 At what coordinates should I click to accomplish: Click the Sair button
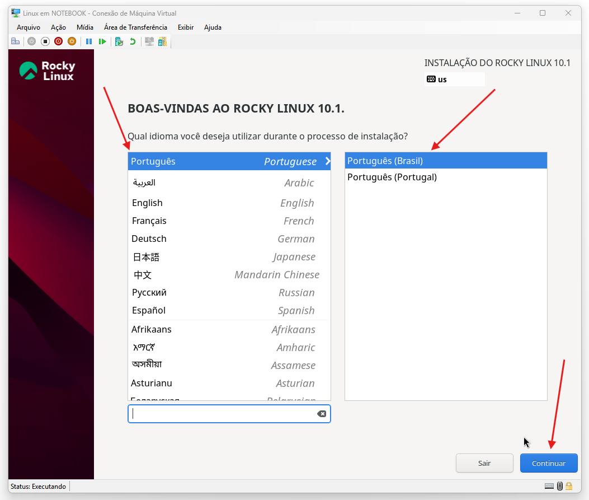click(484, 463)
